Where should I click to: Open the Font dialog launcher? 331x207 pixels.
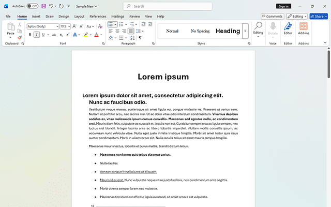tap(103, 43)
